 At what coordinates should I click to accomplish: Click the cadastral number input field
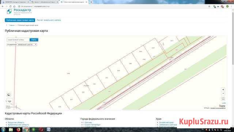[x=18, y=40]
